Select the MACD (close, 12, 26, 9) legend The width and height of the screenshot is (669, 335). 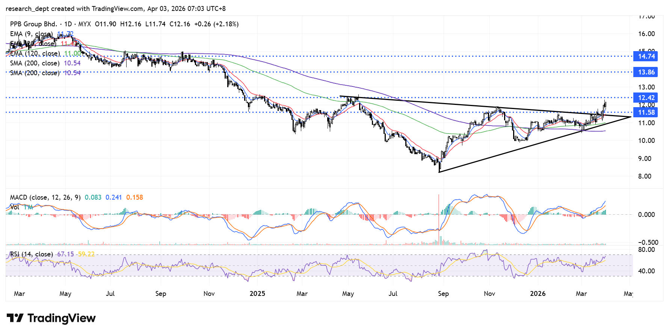[45, 197]
